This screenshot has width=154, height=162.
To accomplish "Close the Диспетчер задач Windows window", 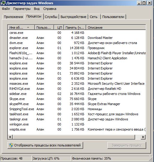I will click(x=149, y=3).
